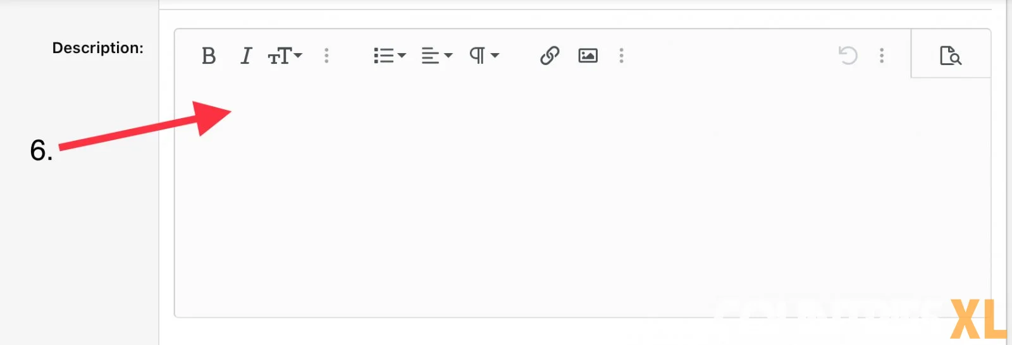Expand the arrow beside the alignment icon
This screenshot has width=1012, height=345.
448,56
